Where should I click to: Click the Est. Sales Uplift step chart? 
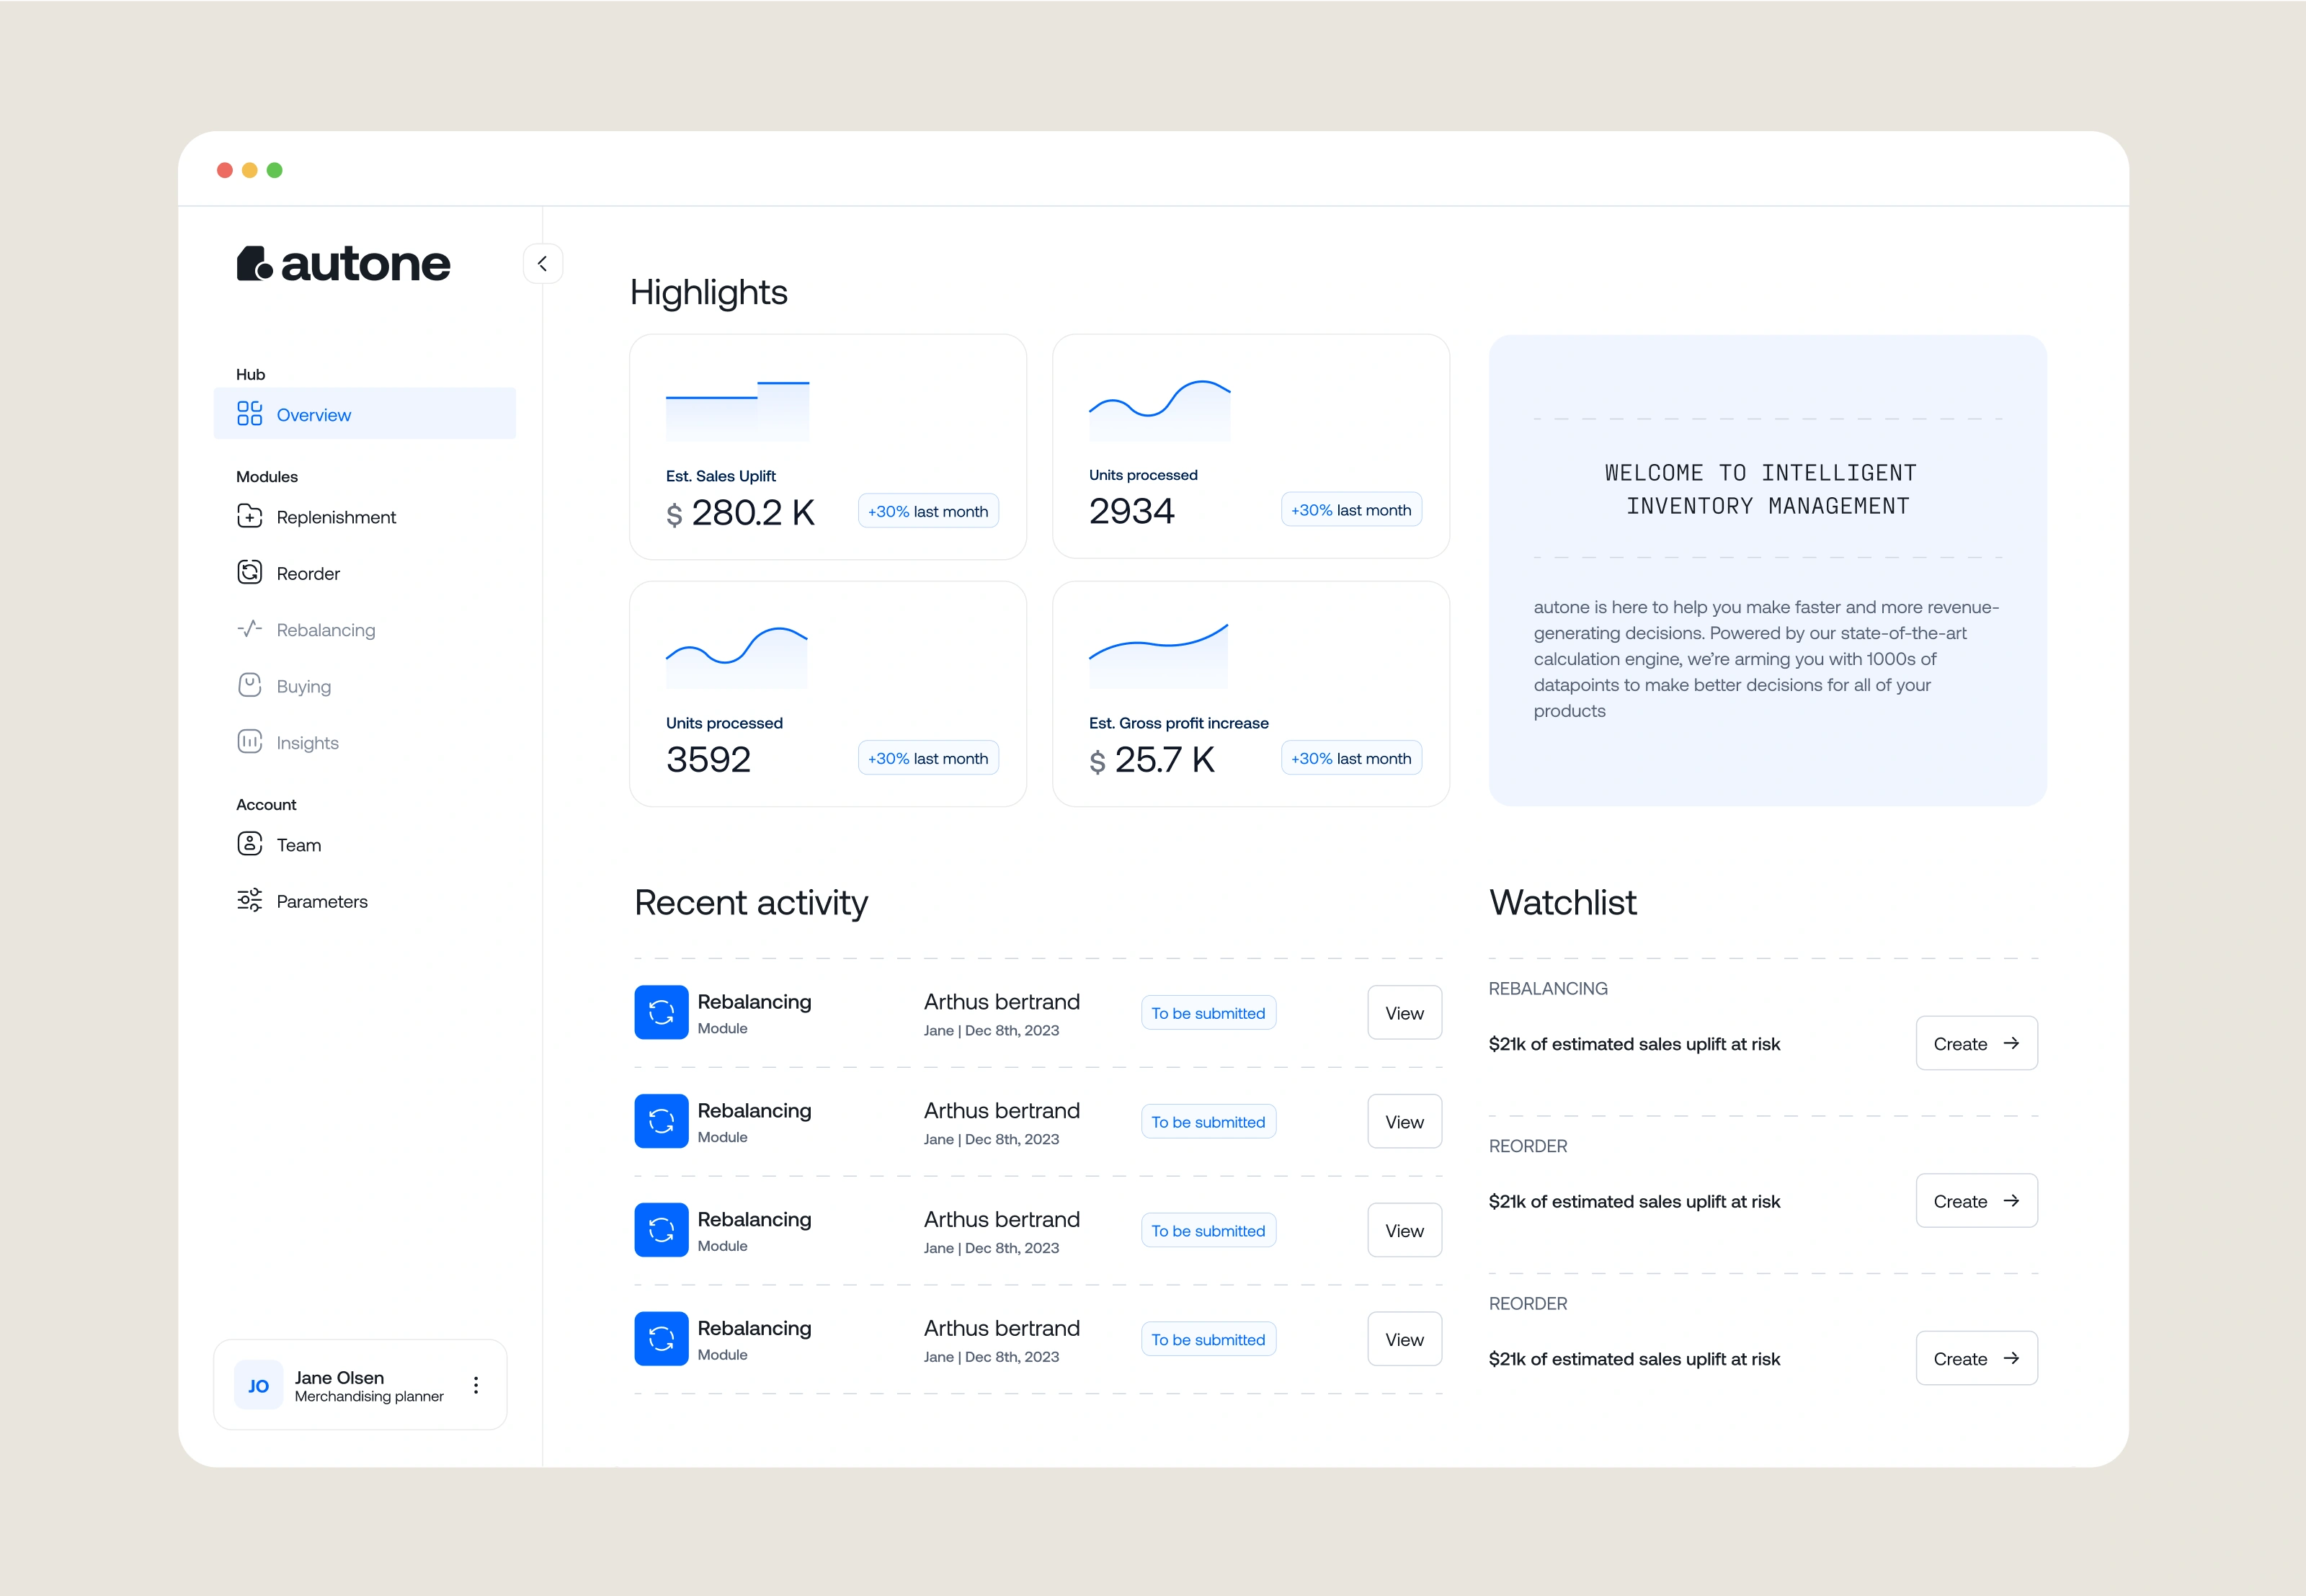point(738,410)
